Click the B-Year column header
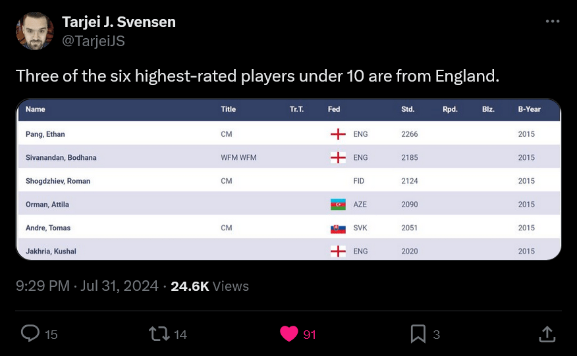 click(529, 109)
